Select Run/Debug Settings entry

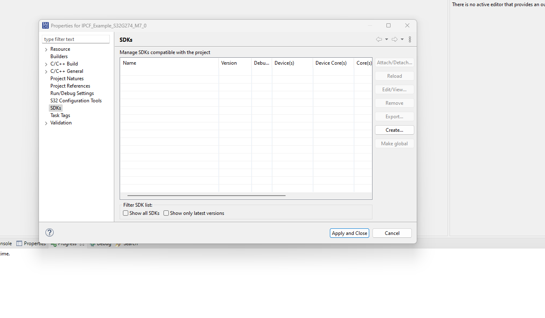click(x=72, y=93)
